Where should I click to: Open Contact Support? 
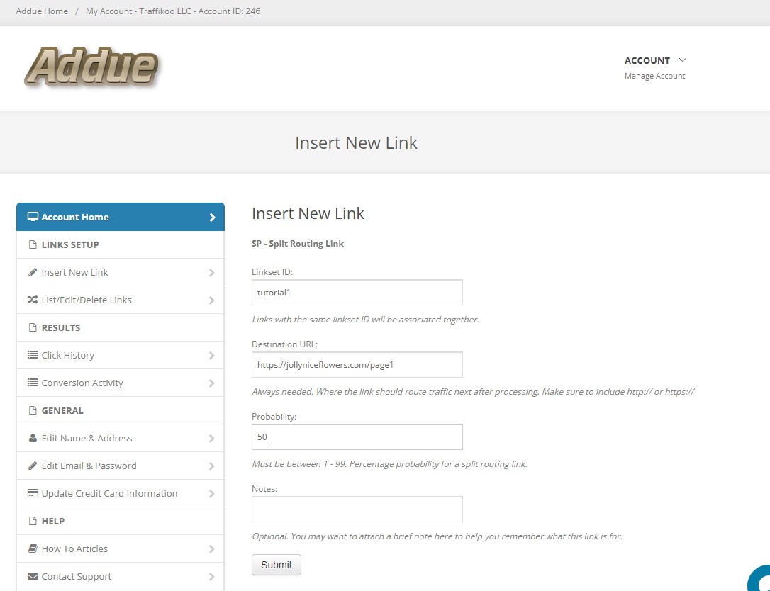(x=121, y=577)
